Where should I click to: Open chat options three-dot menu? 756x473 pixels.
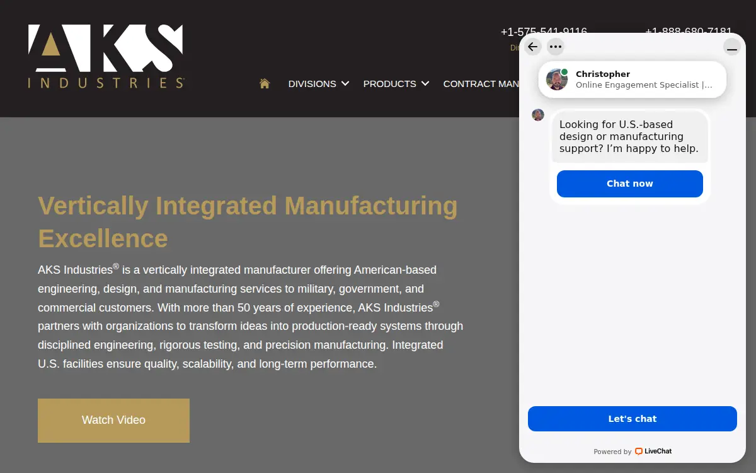555,47
